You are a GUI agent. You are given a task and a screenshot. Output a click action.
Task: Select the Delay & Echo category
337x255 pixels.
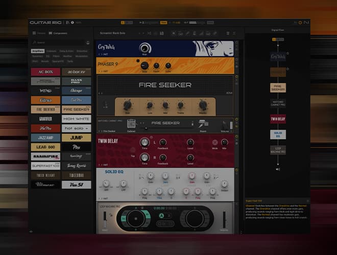click(66, 51)
